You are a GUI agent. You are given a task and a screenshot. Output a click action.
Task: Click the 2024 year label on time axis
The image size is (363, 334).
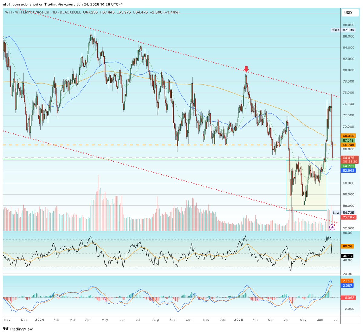pyautogui.click(x=39, y=319)
